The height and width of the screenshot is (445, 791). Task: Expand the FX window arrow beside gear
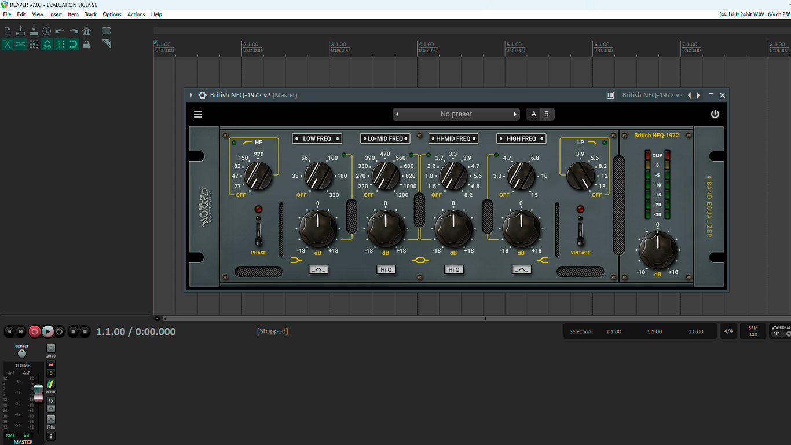pos(191,95)
